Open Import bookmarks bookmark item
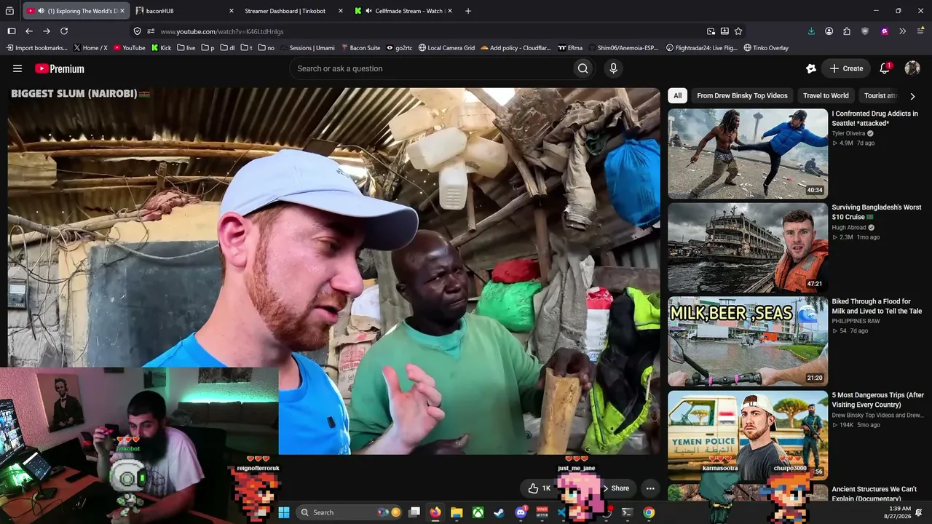This screenshot has height=524, width=932. pos(36,48)
